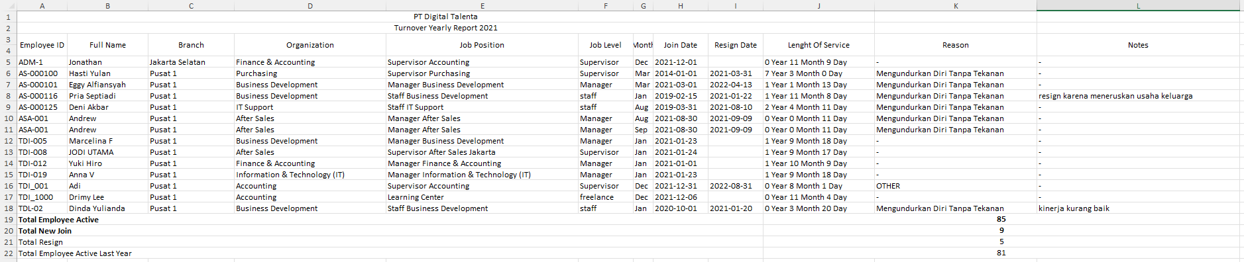Viewport: 1244px width, 262px height.
Task: Select the freelance job level cell
Action: click(605, 197)
